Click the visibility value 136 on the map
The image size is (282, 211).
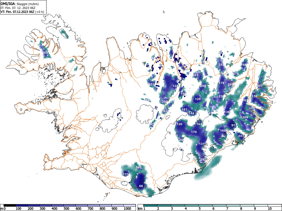click(227, 112)
